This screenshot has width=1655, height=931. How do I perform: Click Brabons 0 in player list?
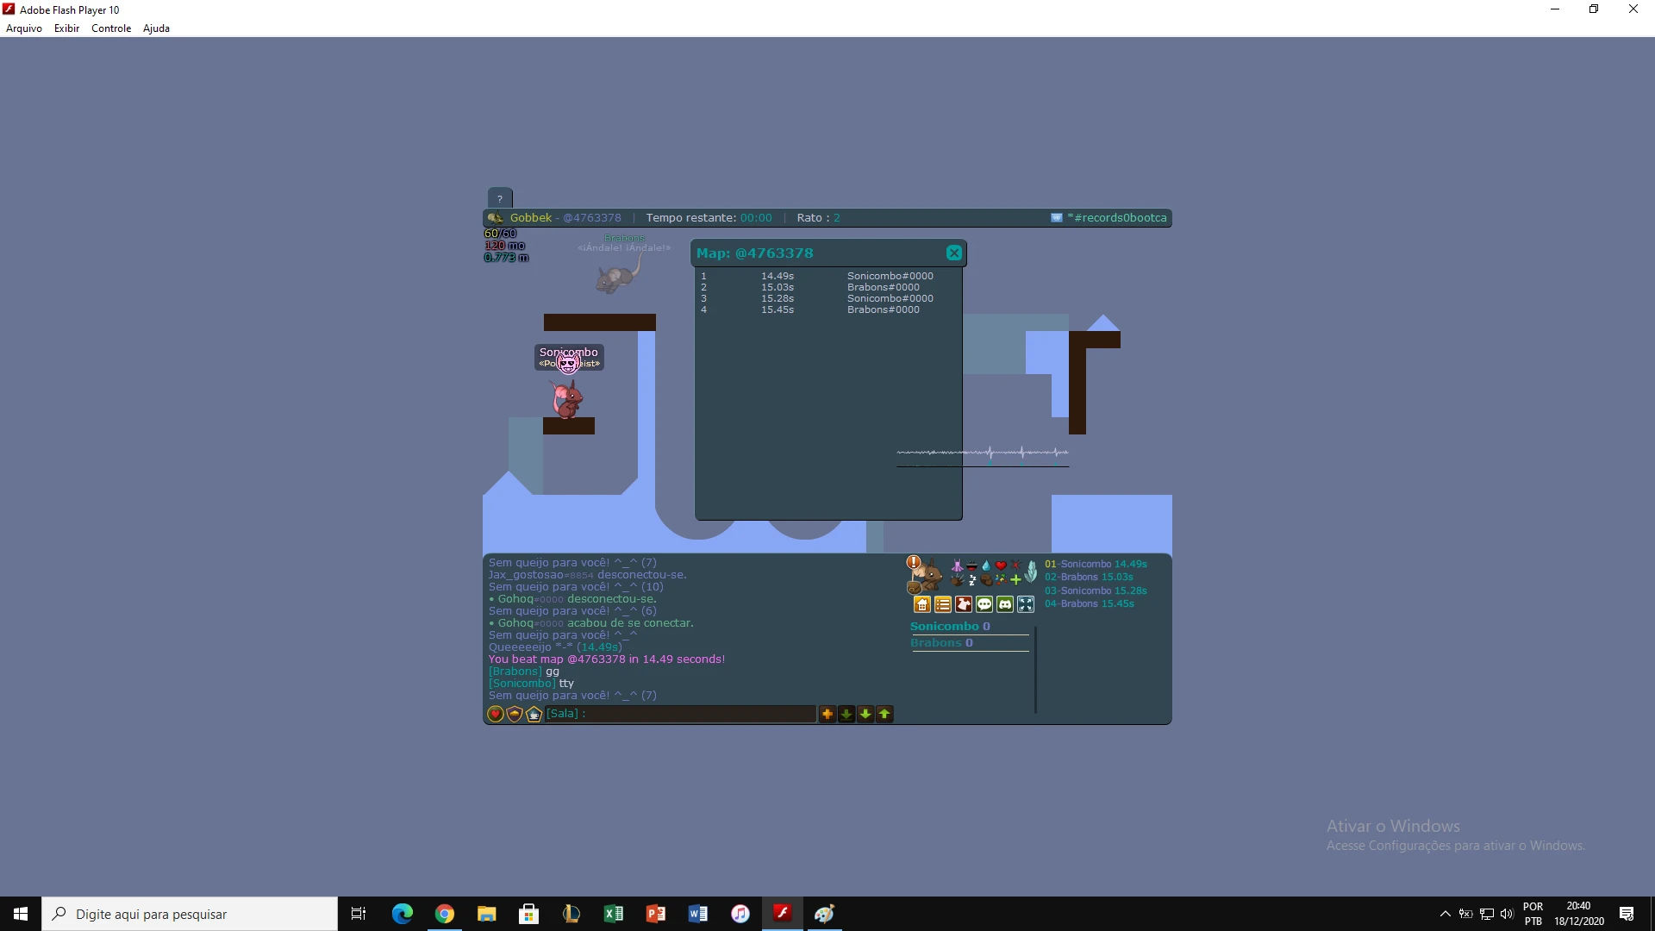(x=941, y=643)
